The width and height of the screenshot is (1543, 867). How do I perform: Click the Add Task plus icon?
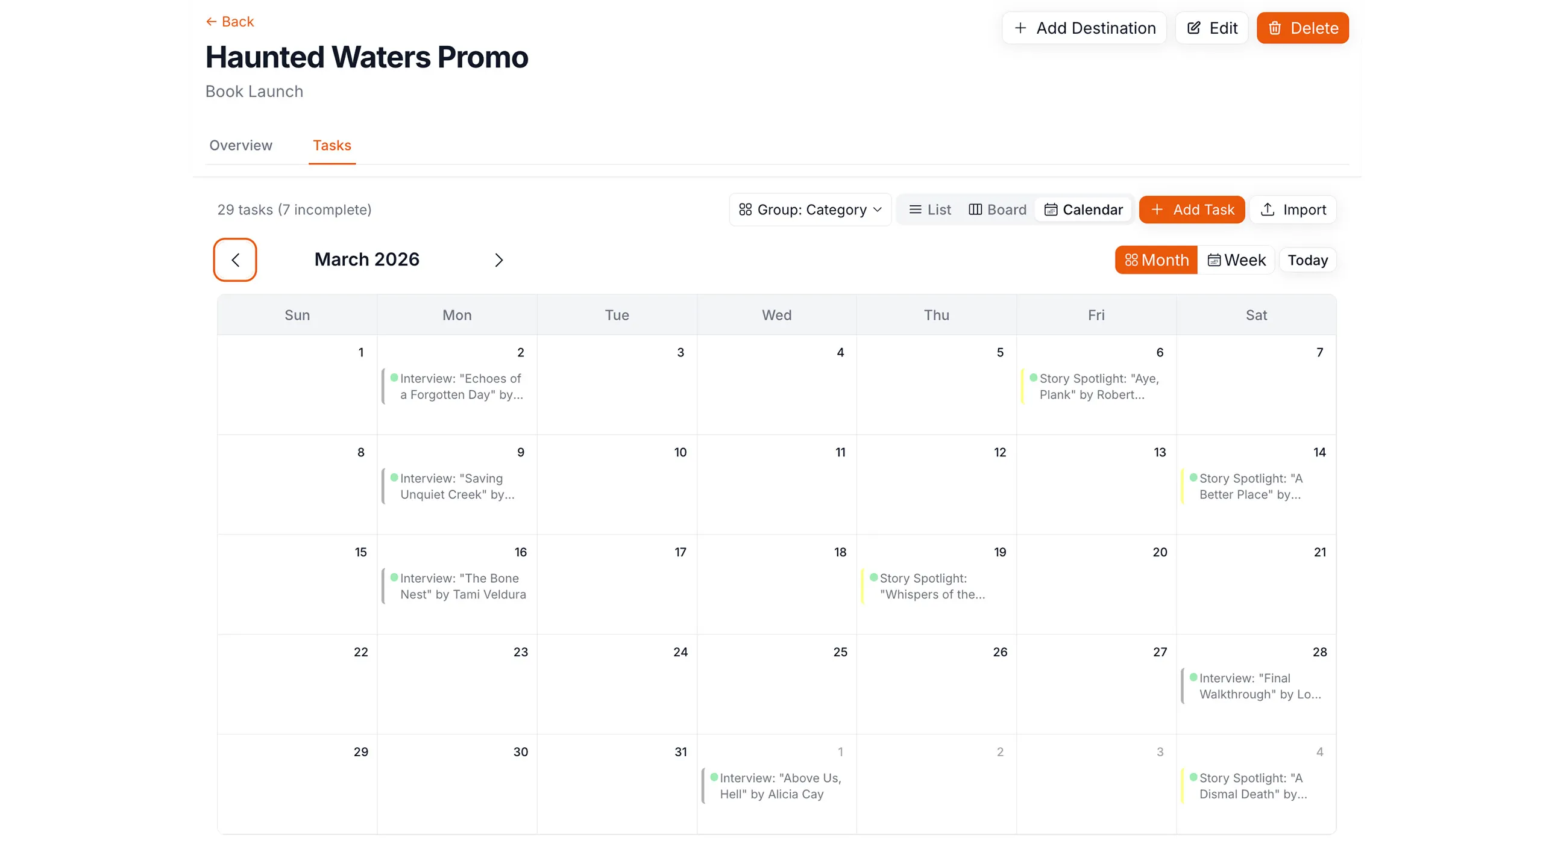coord(1157,210)
